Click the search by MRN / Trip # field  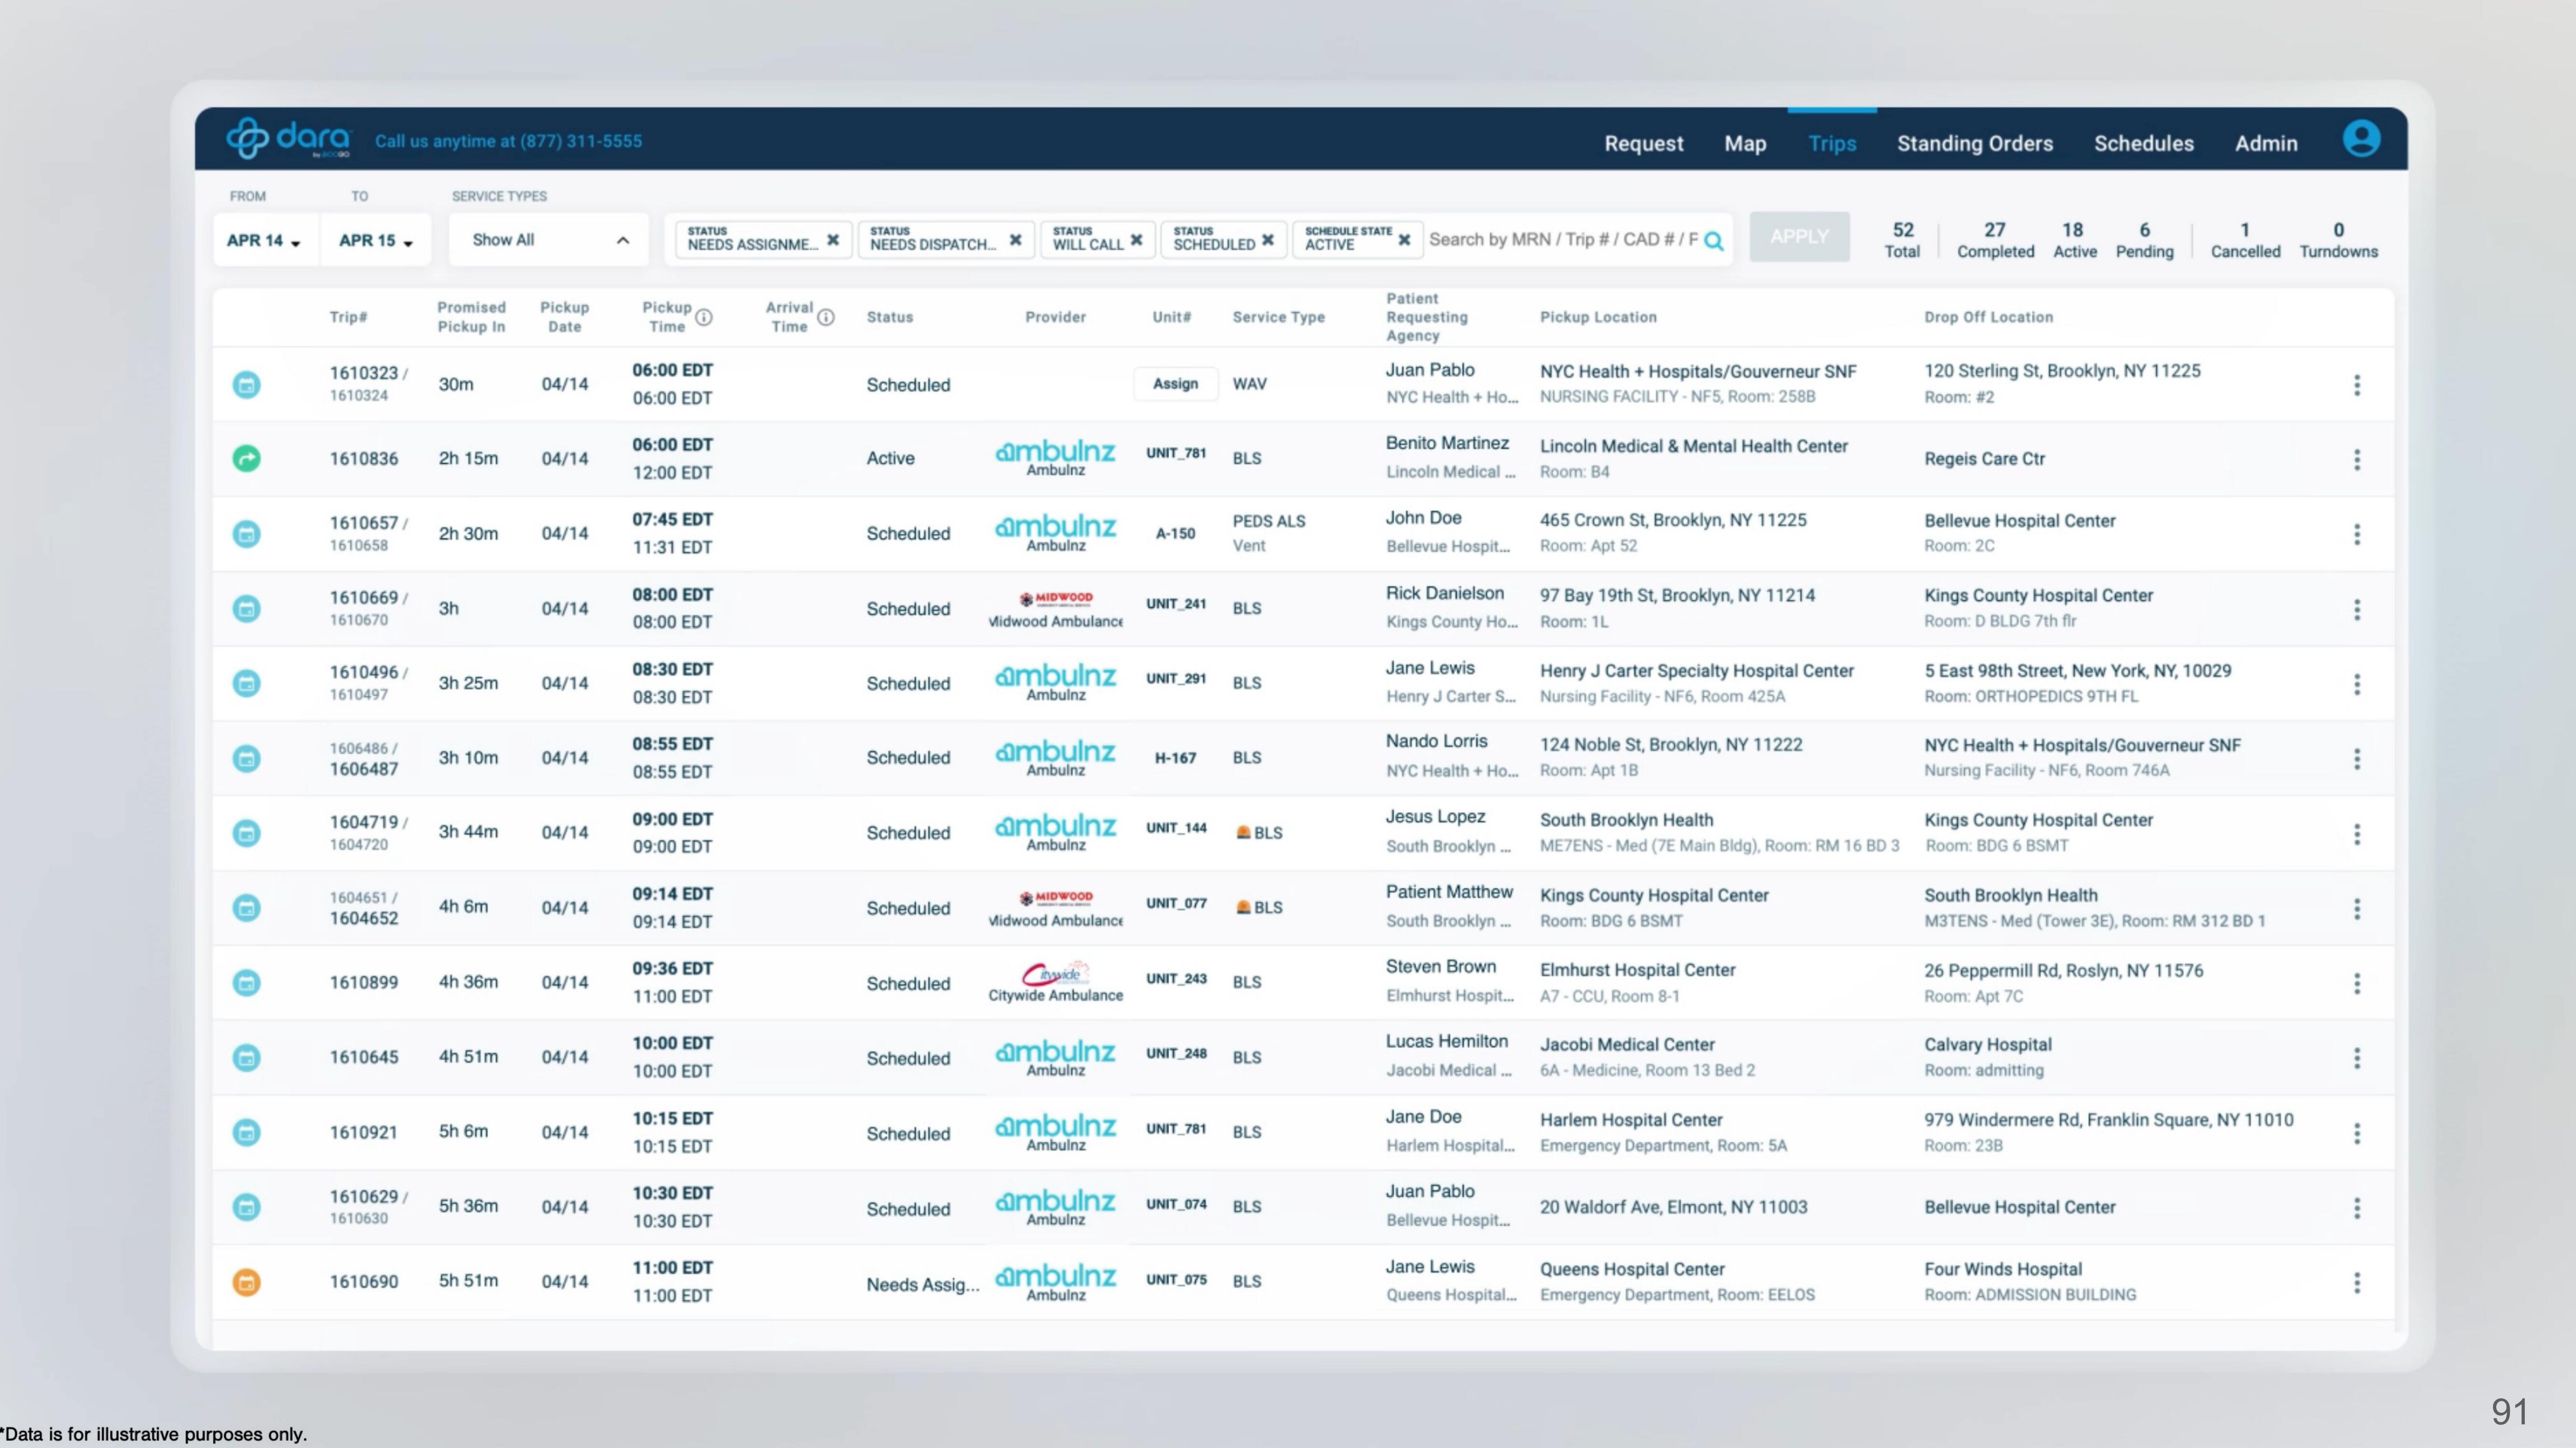click(1563, 240)
